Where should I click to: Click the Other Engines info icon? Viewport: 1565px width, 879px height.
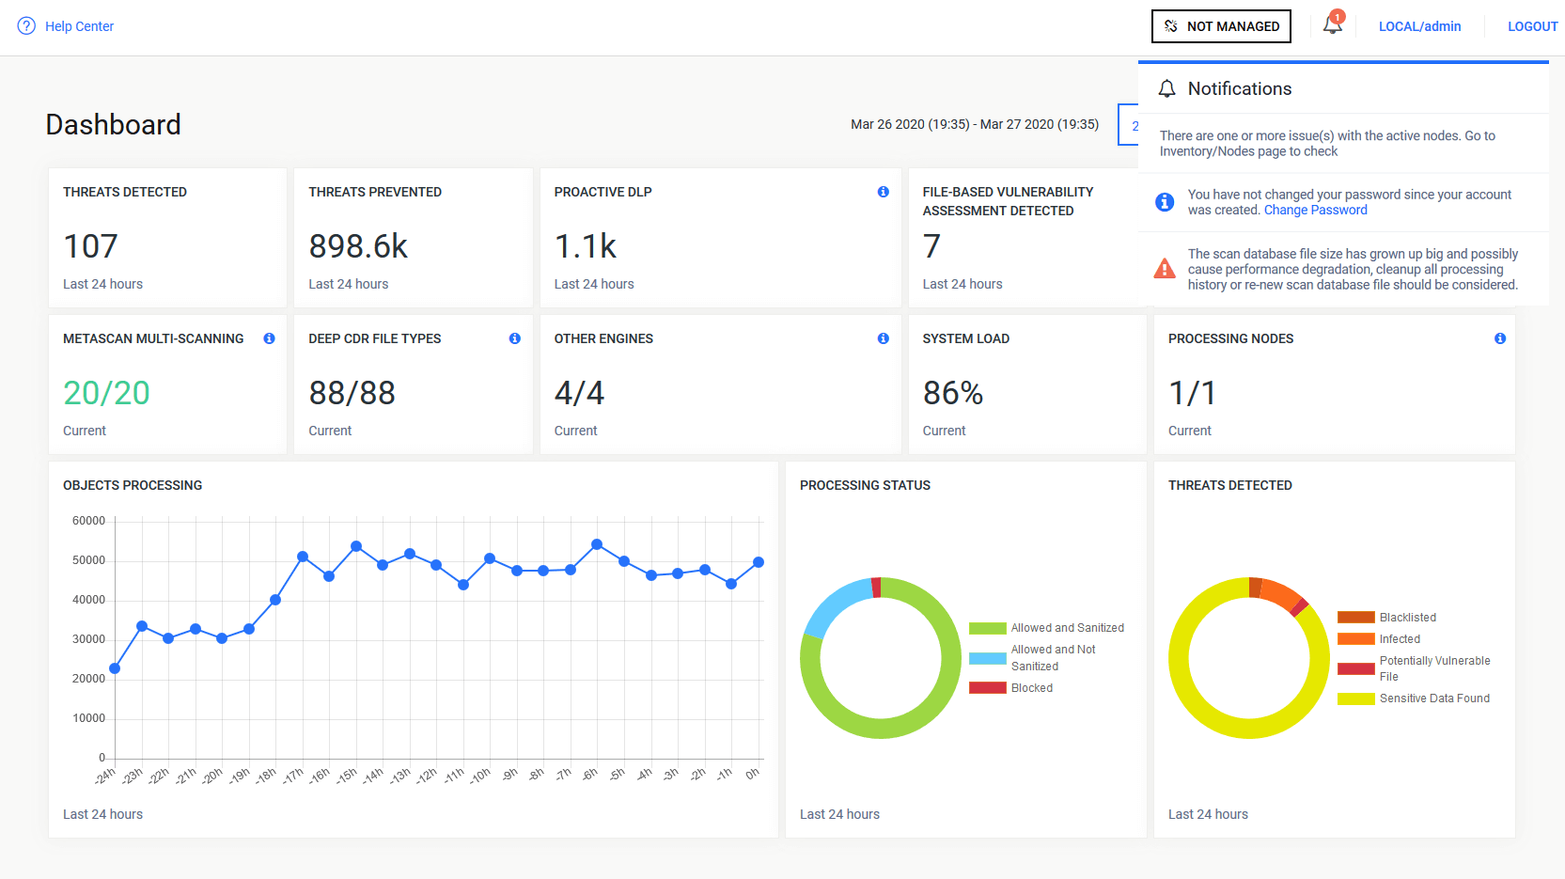(x=883, y=338)
